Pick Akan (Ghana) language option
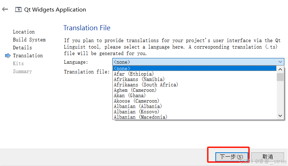This screenshot has height=166, width=288. [194, 95]
